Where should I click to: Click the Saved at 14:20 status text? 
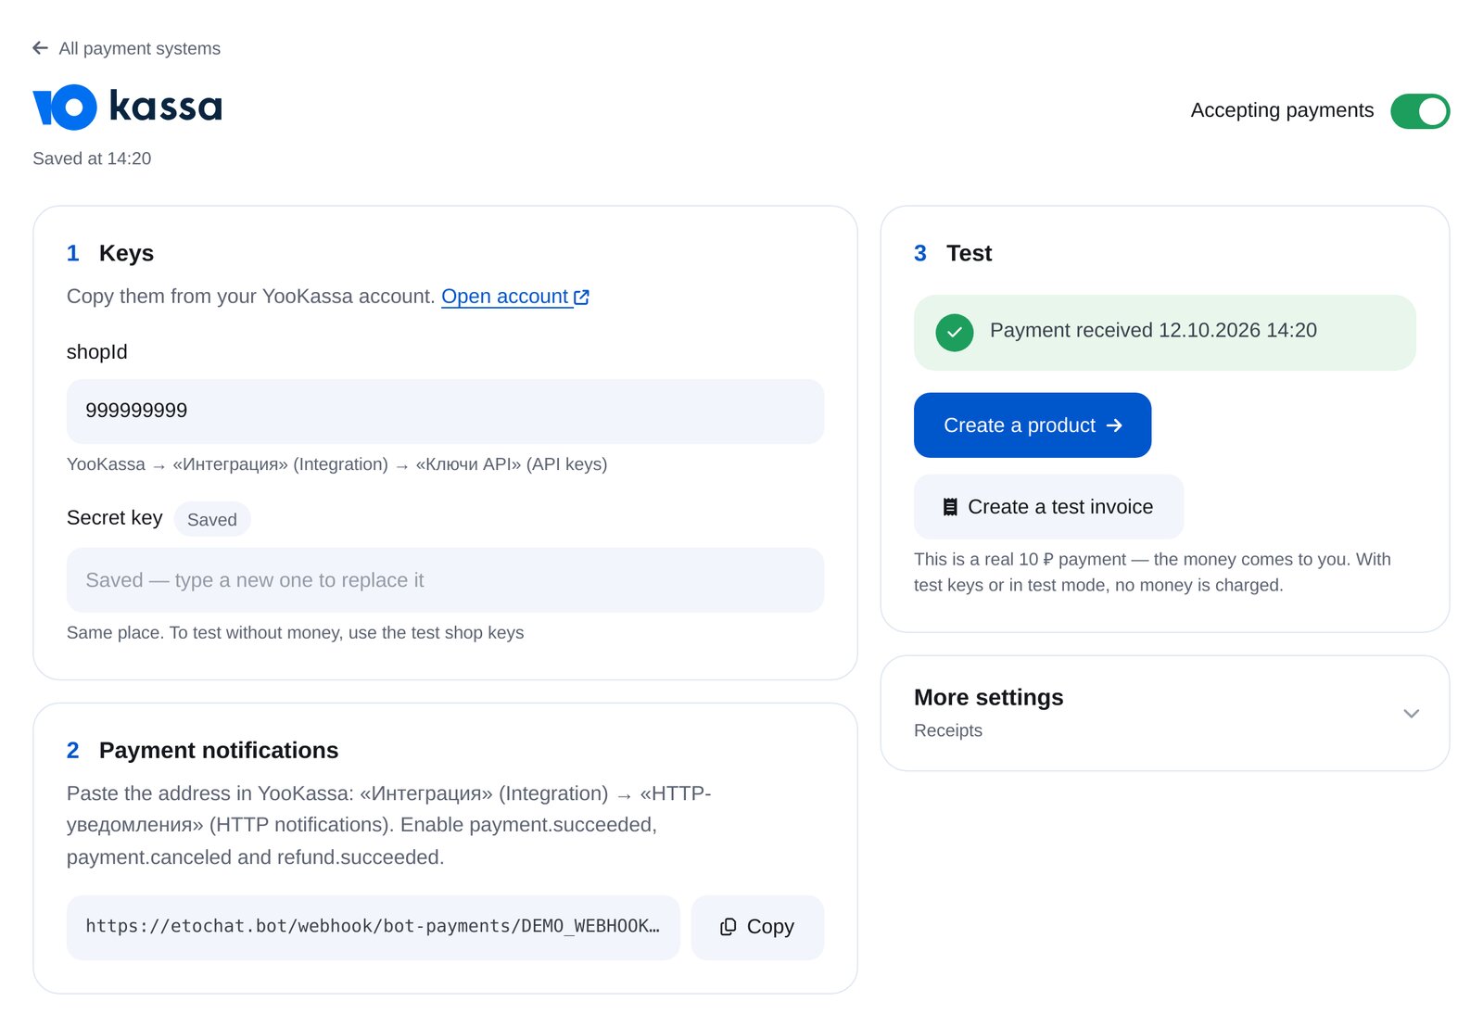tap(92, 158)
